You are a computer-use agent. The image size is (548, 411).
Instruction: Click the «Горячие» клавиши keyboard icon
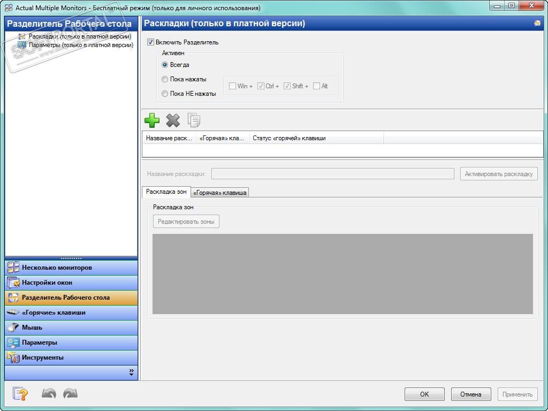[13, 312]
